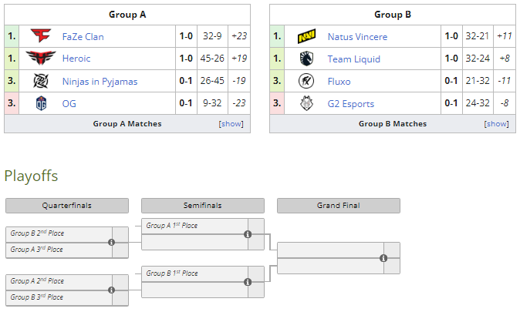Open info icon for Grand Final match
Screen dimensions: 520x312
coord(383,258)
